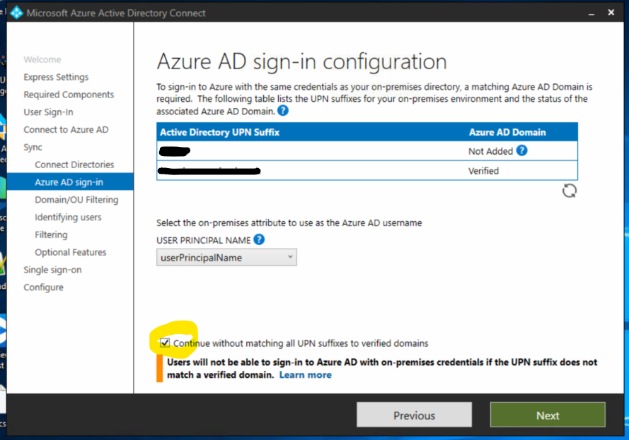Uncheck Continue without matching all UPN suffixes
The image size is (629, 440).
[x=164, y=343]
